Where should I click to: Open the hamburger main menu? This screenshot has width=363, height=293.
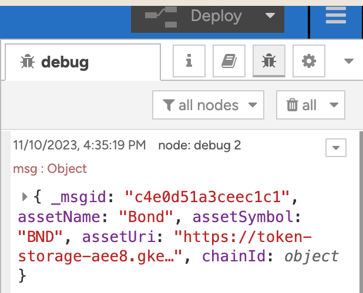click(336, 16)
